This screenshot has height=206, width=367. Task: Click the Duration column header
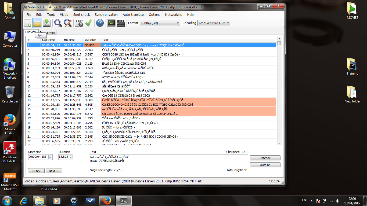coord(92,40)
